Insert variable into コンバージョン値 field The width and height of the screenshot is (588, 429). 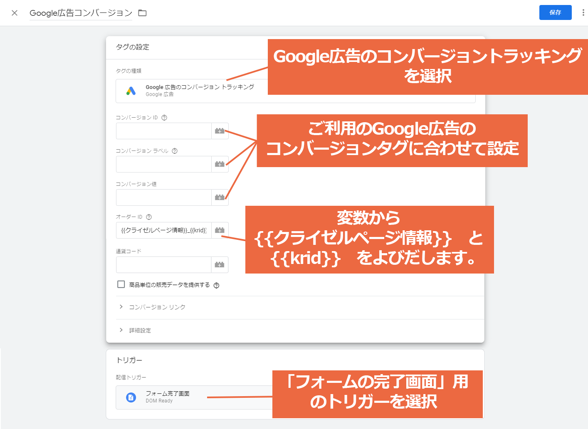[220, 197]
